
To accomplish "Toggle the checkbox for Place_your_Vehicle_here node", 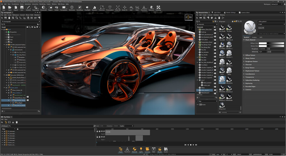I will [6, 75].
